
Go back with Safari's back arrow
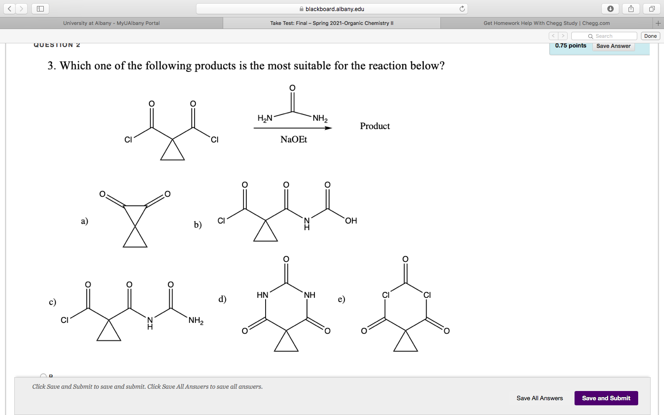coord(9,9)
